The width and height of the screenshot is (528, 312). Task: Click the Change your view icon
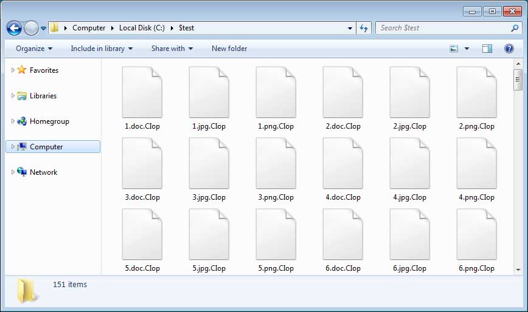point(454,49)
